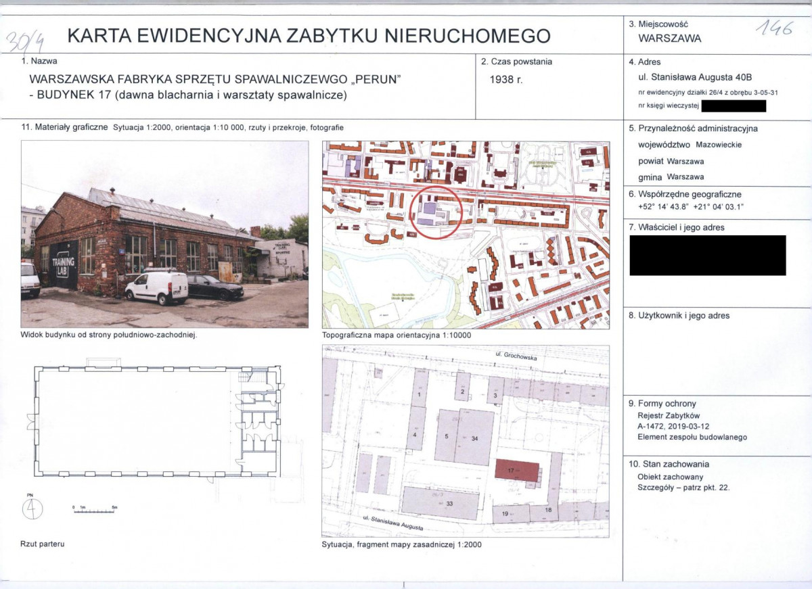
Task: Click the circled north arrow symbol
Action: (31, 510)
